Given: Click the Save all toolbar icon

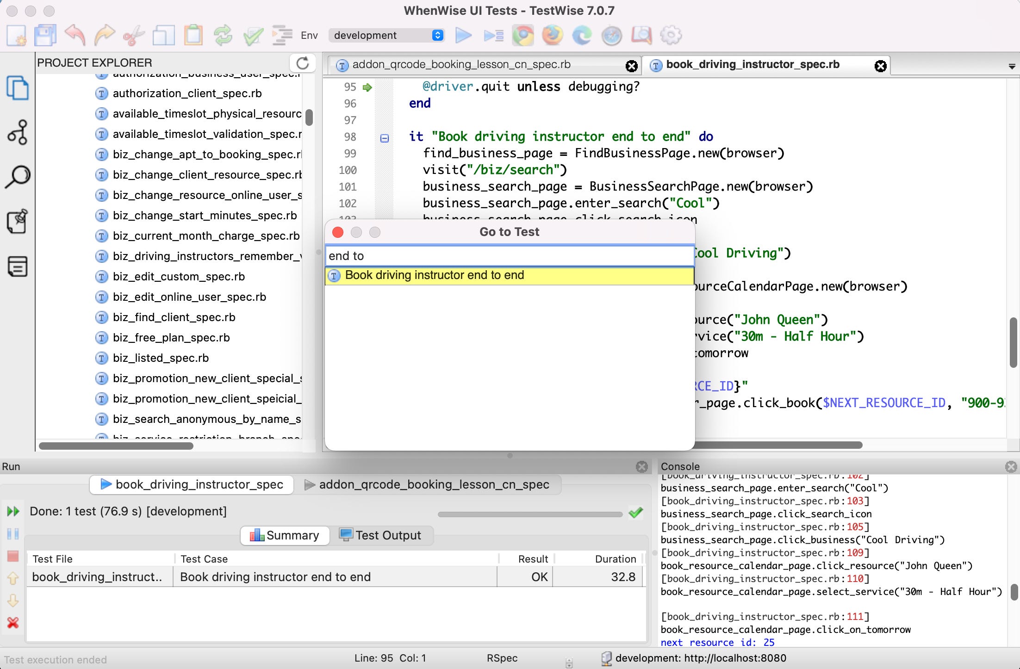Looking at the screenshot, I should pyautogui.click(x=45, y=36).
